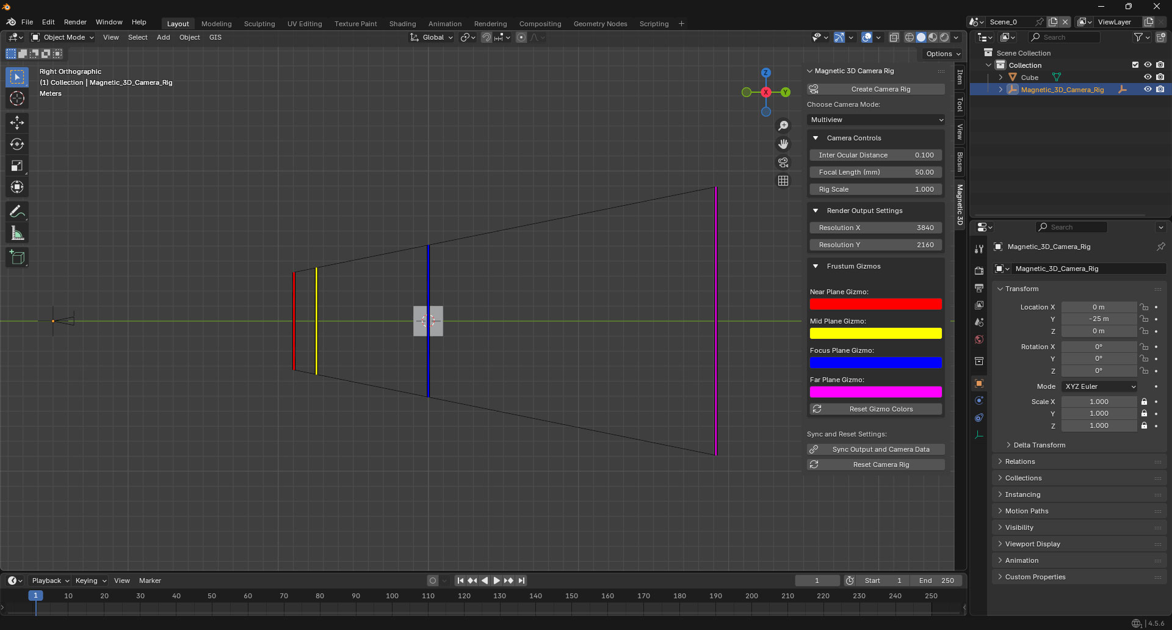
Task: Disable Cube in renders
Action: coord(1160,77)
